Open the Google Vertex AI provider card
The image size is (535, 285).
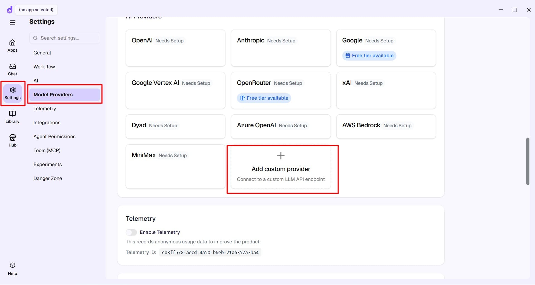pyautogui.click(x=175, y=90)
